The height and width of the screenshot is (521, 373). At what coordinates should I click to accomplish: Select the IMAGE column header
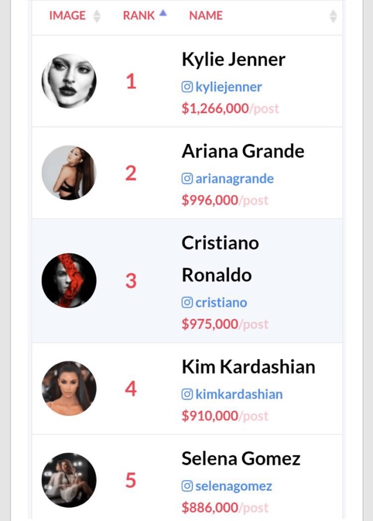68,16
